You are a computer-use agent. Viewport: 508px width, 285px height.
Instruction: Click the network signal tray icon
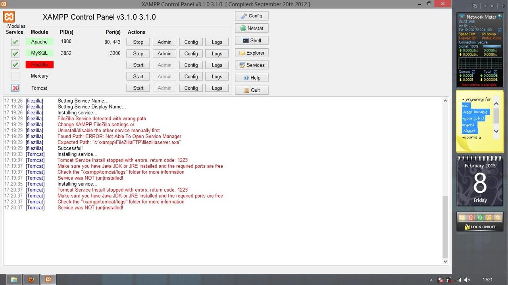(x=459, y=280)
